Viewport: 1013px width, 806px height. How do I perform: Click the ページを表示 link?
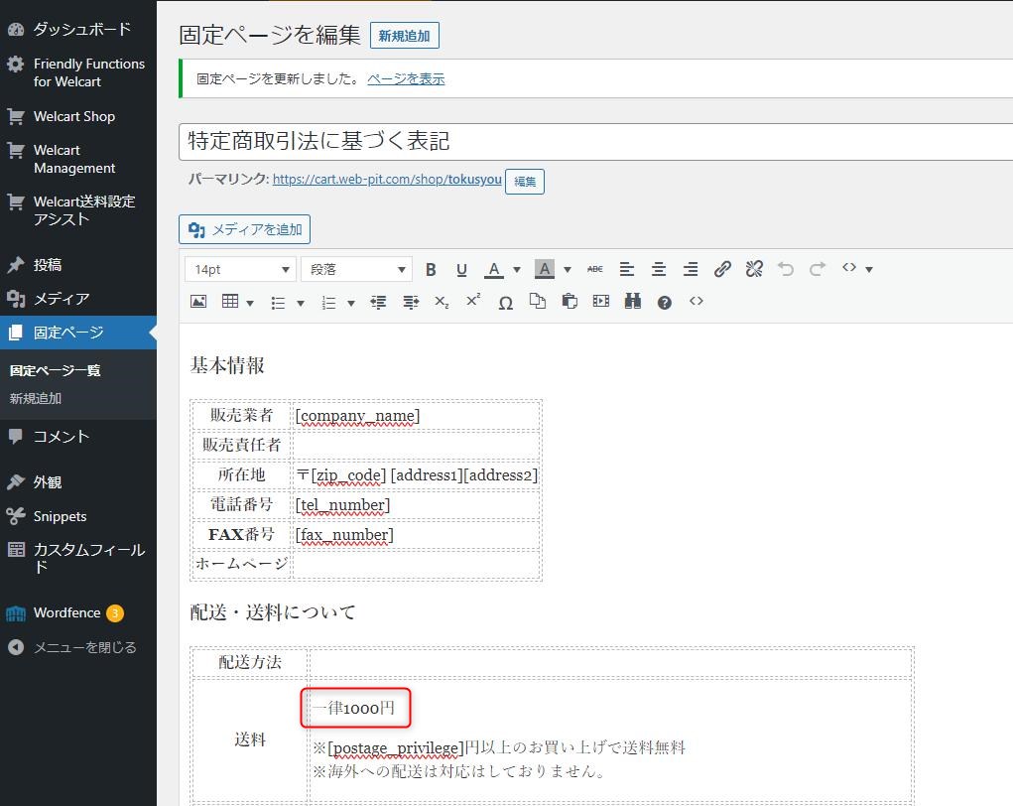(x=406, y=78)
